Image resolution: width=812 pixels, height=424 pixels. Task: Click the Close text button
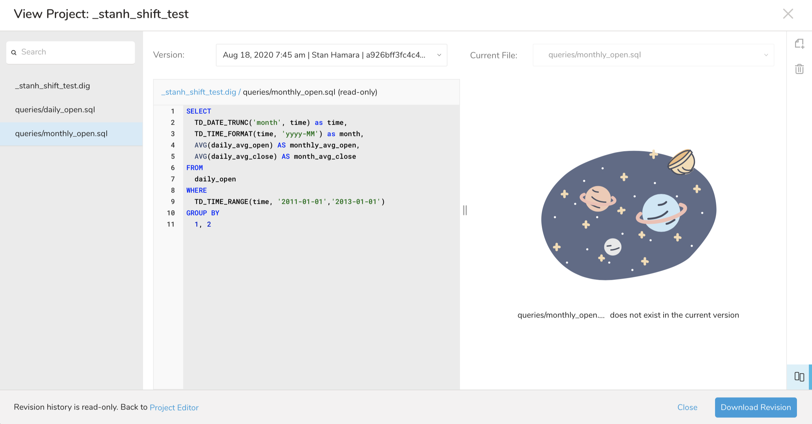(687, 407)
